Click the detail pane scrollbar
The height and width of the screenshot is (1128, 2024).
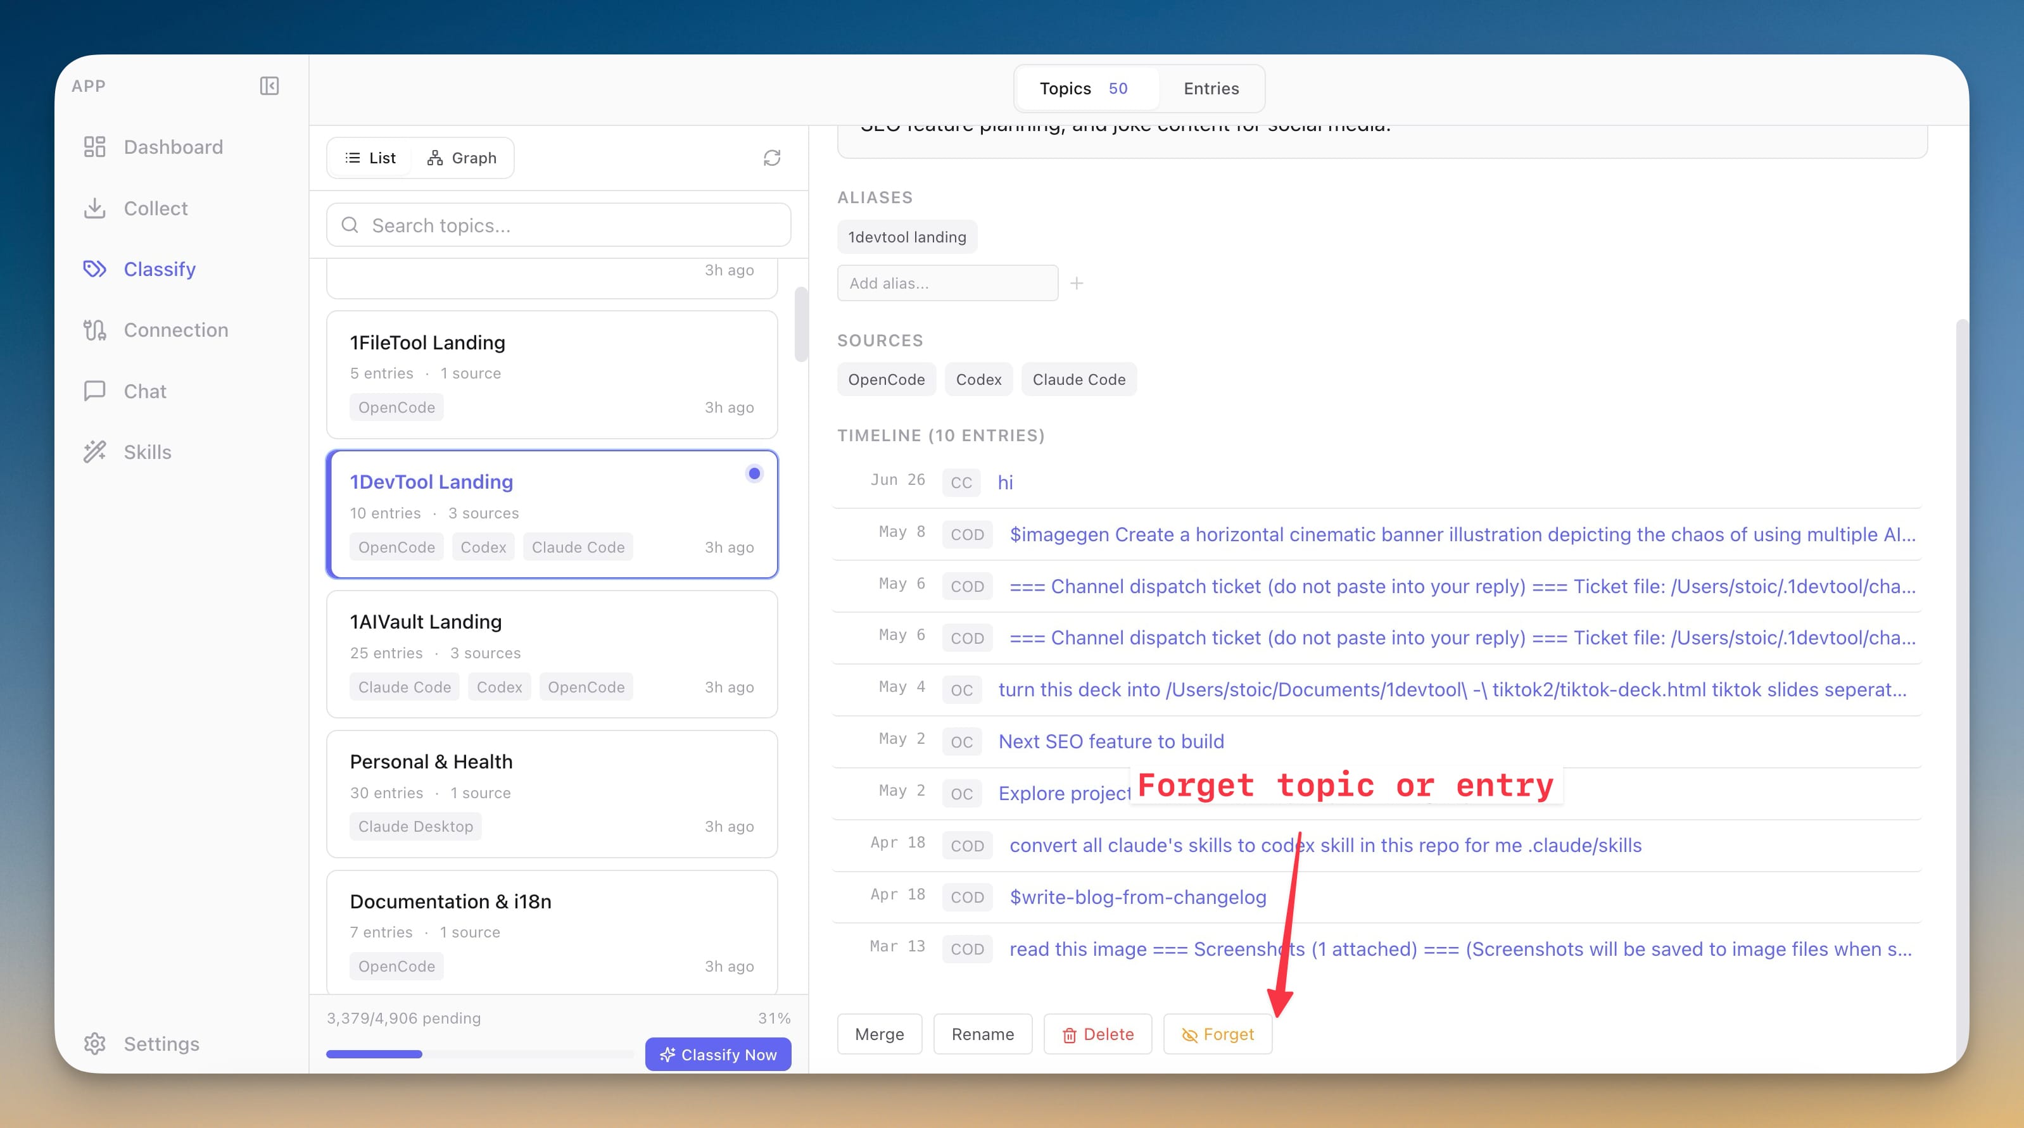[1962, 691]
